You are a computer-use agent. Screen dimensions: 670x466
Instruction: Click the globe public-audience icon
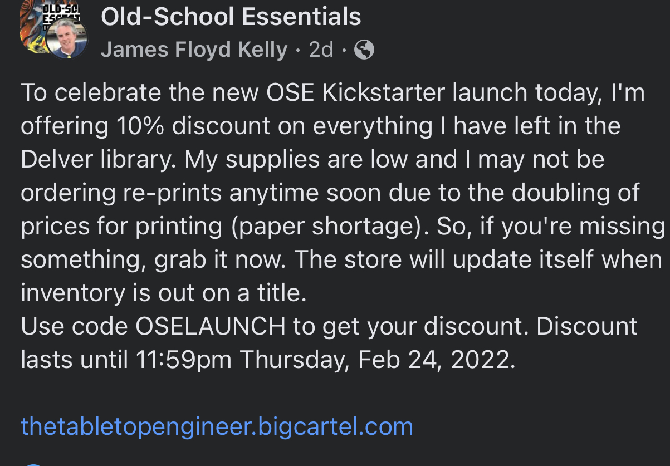pos(364,50)
